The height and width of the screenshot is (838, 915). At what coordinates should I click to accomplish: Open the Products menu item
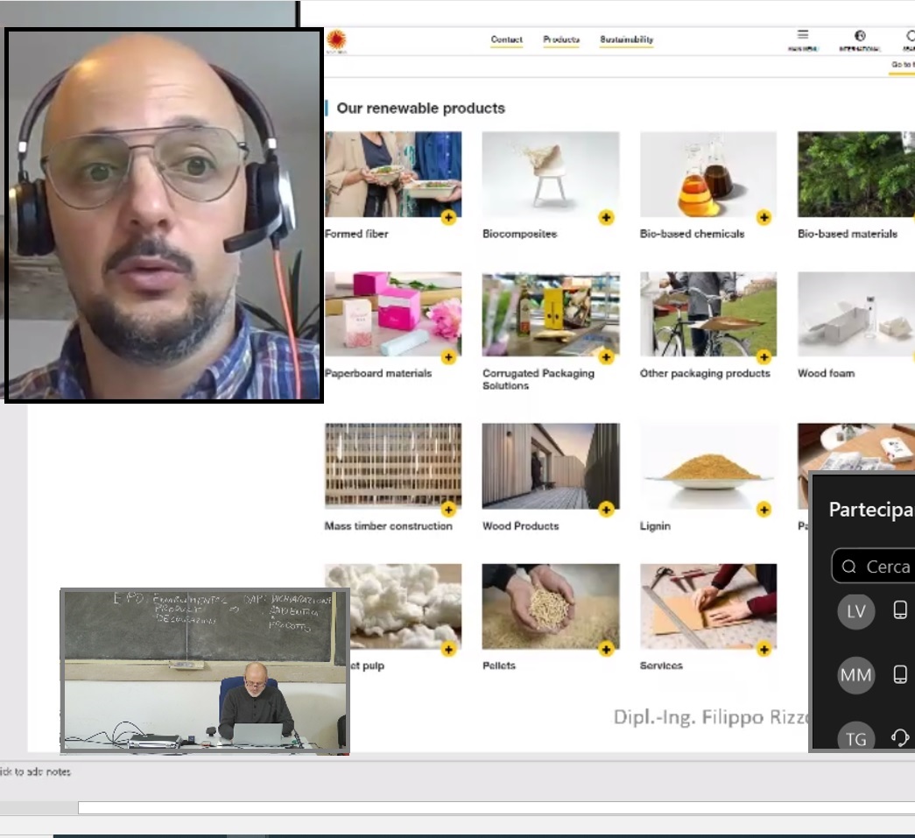(561, 39)
